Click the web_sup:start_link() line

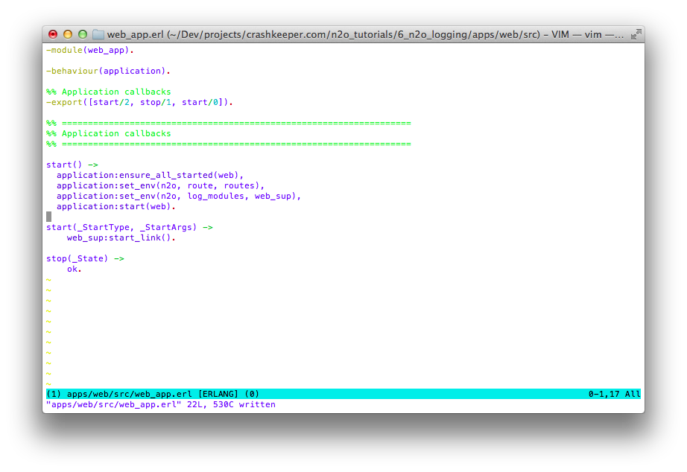pos(121,237)
